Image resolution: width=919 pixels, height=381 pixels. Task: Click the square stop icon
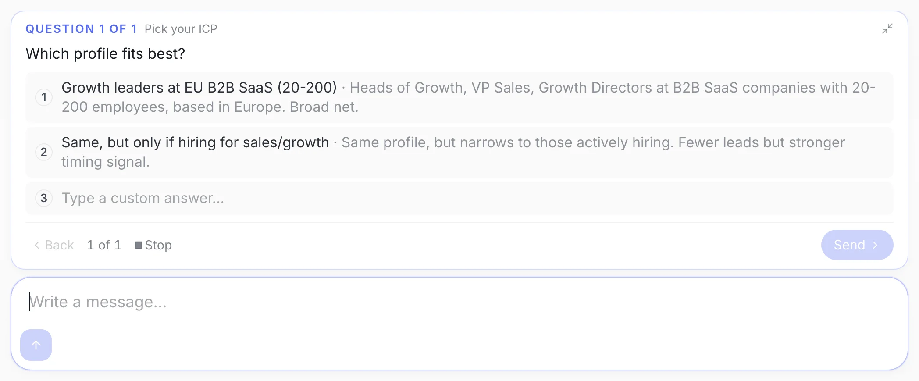click(139, 245)
